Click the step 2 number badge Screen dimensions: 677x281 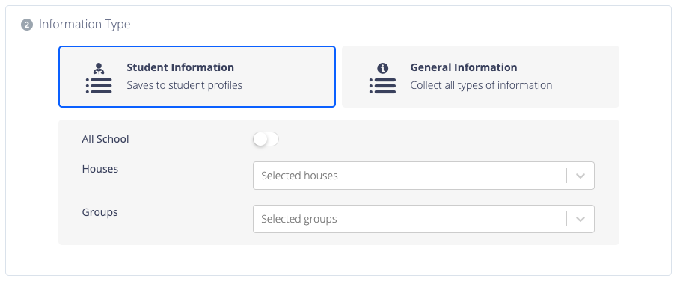[27, 25]
